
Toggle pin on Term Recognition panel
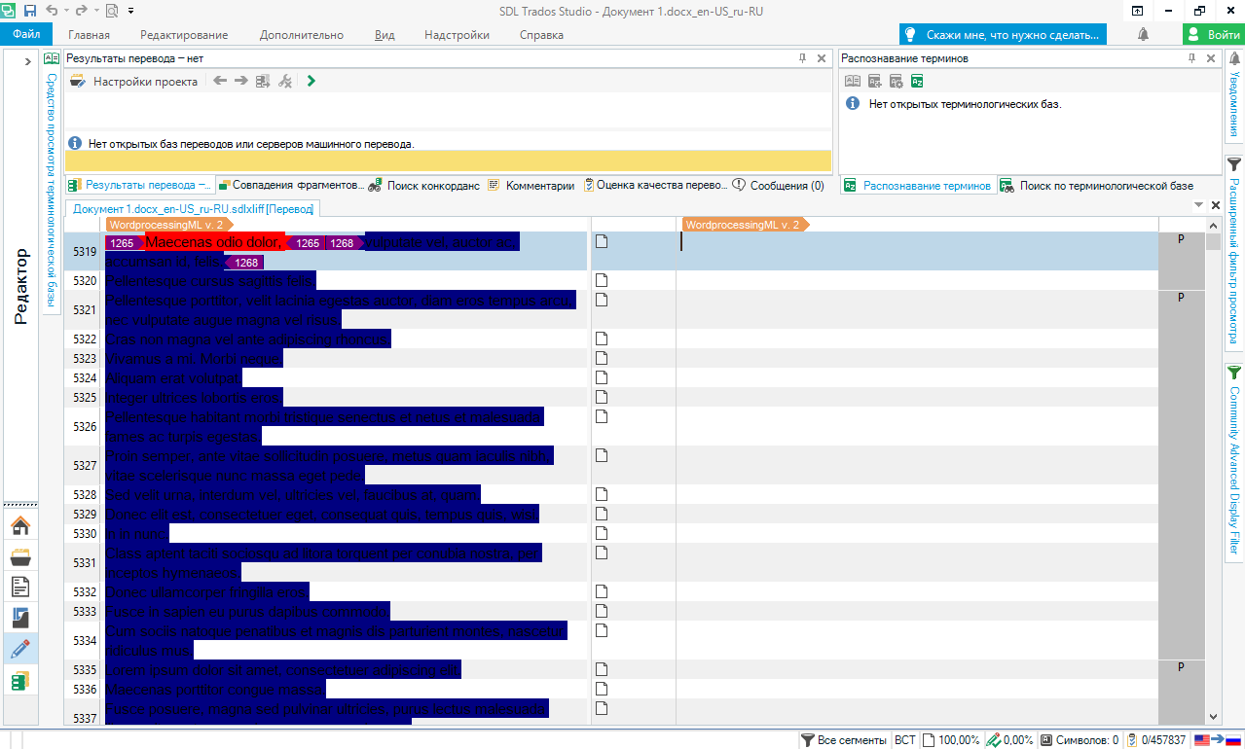click(1191, 58)
